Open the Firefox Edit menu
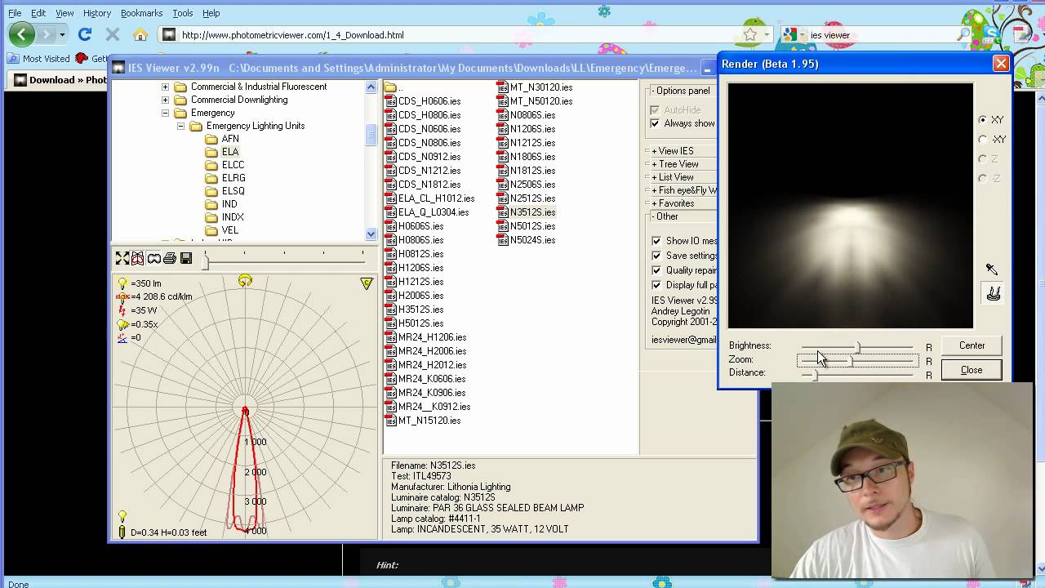Image resolution: width=1045 pixels, height=588 pixels. click(x=38, y=13)
